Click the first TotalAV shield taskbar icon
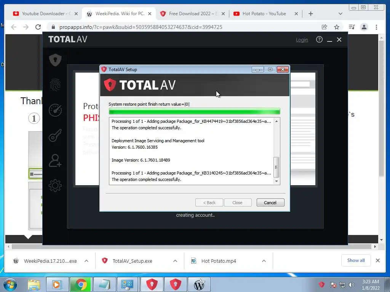Screen dimensions: 390x292 click(152, 284)
